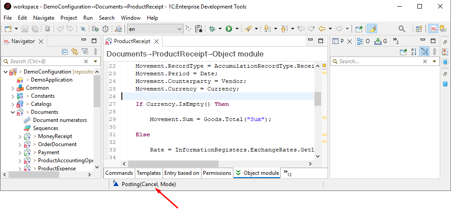The image size is (451, 221).
Task: Toggle the highlighter mark occurrences button
Action: (372, 29)
